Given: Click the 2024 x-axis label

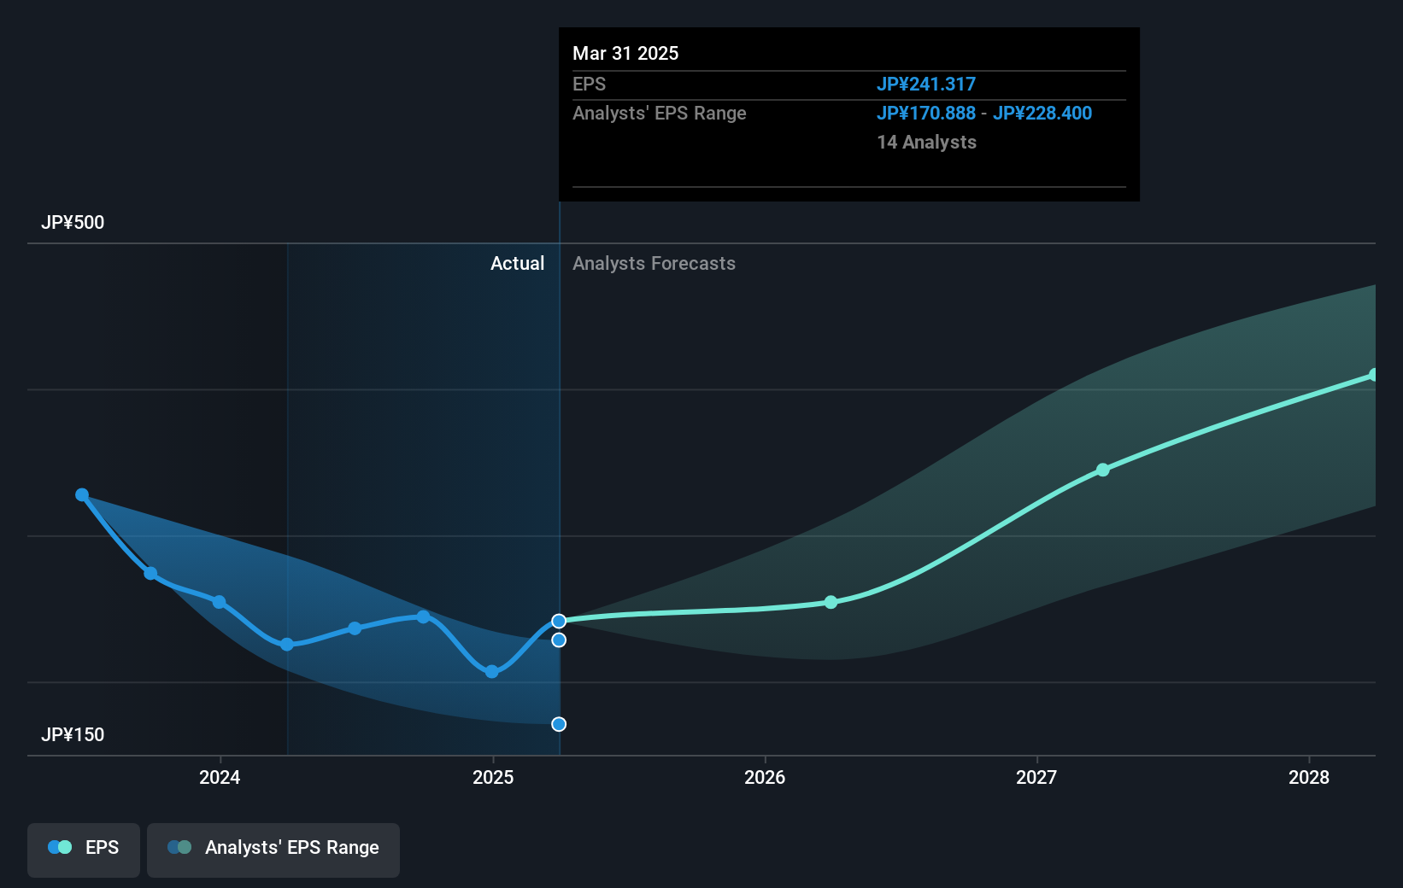Looking at the screenshot, I should 220,777.
